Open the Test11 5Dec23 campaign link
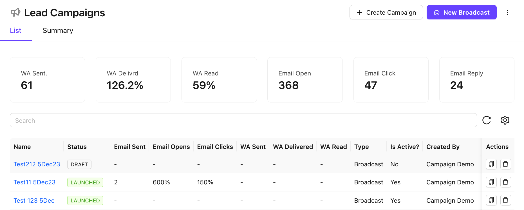 click(x=35, y=182)
